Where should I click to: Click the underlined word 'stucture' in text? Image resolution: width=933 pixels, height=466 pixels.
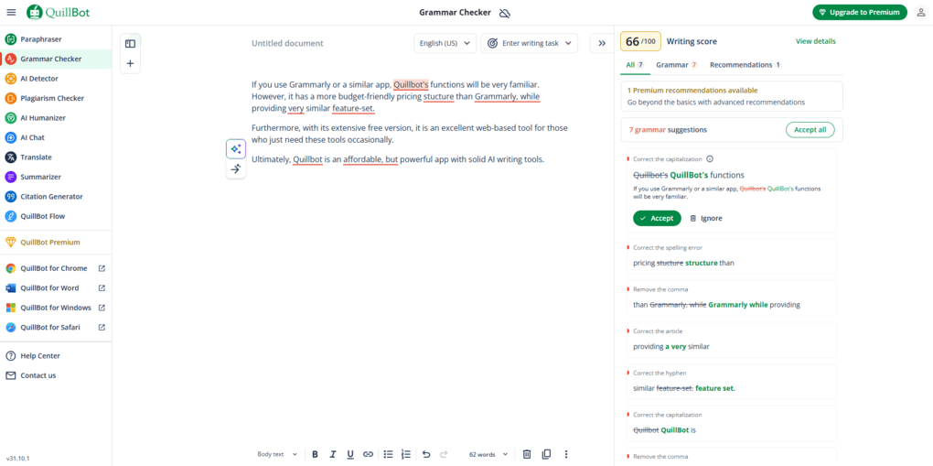point(438,96)
